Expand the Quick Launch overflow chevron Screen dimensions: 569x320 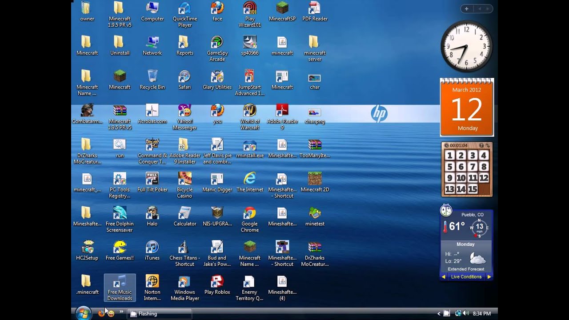point(121,312)
